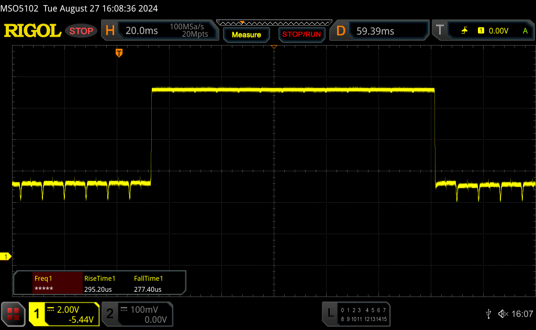Select channel 2 0.00V offset value
The height and width of the screenshot is (330, 536).
point(155,320)
